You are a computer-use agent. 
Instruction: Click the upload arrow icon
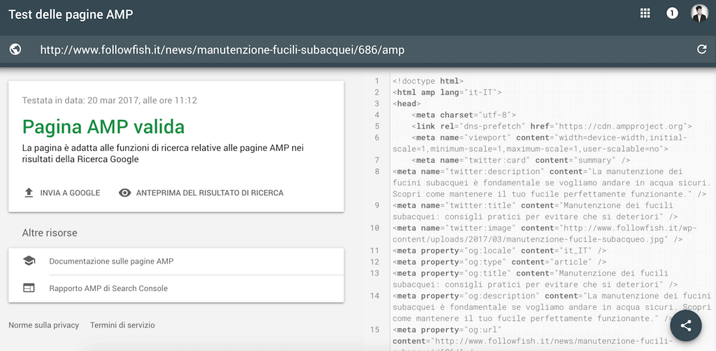point(29,193)
